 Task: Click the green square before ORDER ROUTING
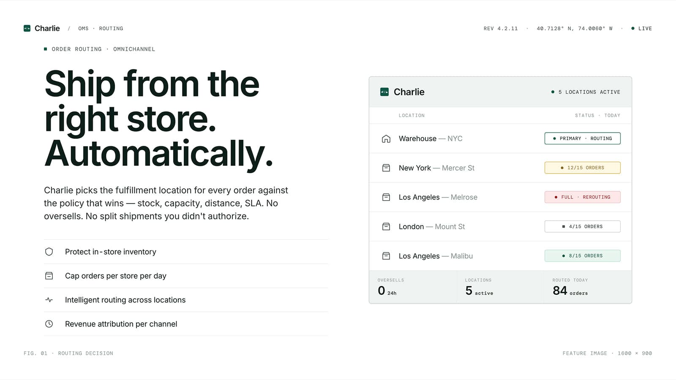click(x=46, y=49)
